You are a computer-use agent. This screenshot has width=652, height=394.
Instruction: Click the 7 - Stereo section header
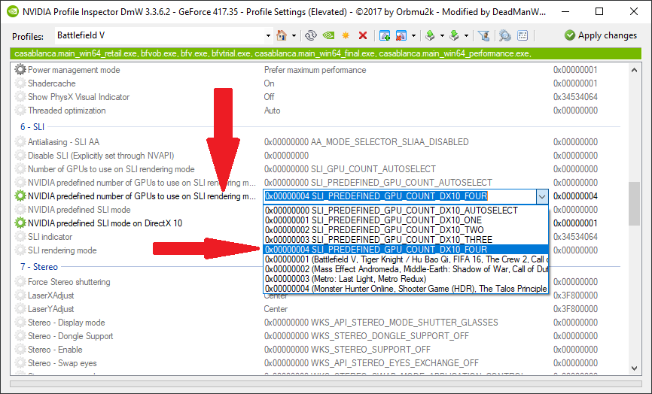(x=39, y=267)
